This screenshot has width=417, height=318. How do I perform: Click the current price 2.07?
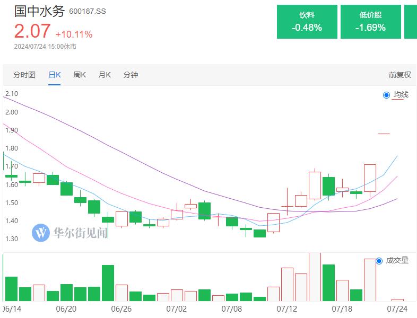click(x=32, y=32)
